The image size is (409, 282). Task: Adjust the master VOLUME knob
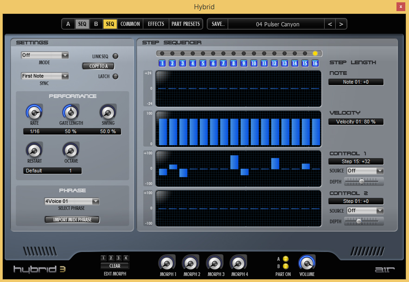[x=307, y=264]
